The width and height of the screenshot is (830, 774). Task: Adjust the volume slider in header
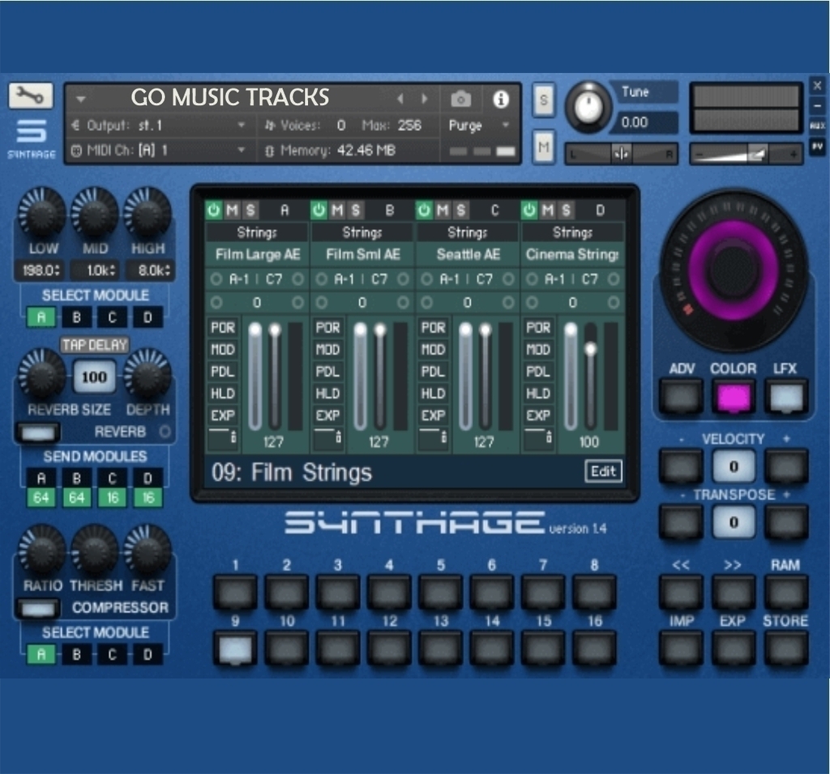click(747, 155)
